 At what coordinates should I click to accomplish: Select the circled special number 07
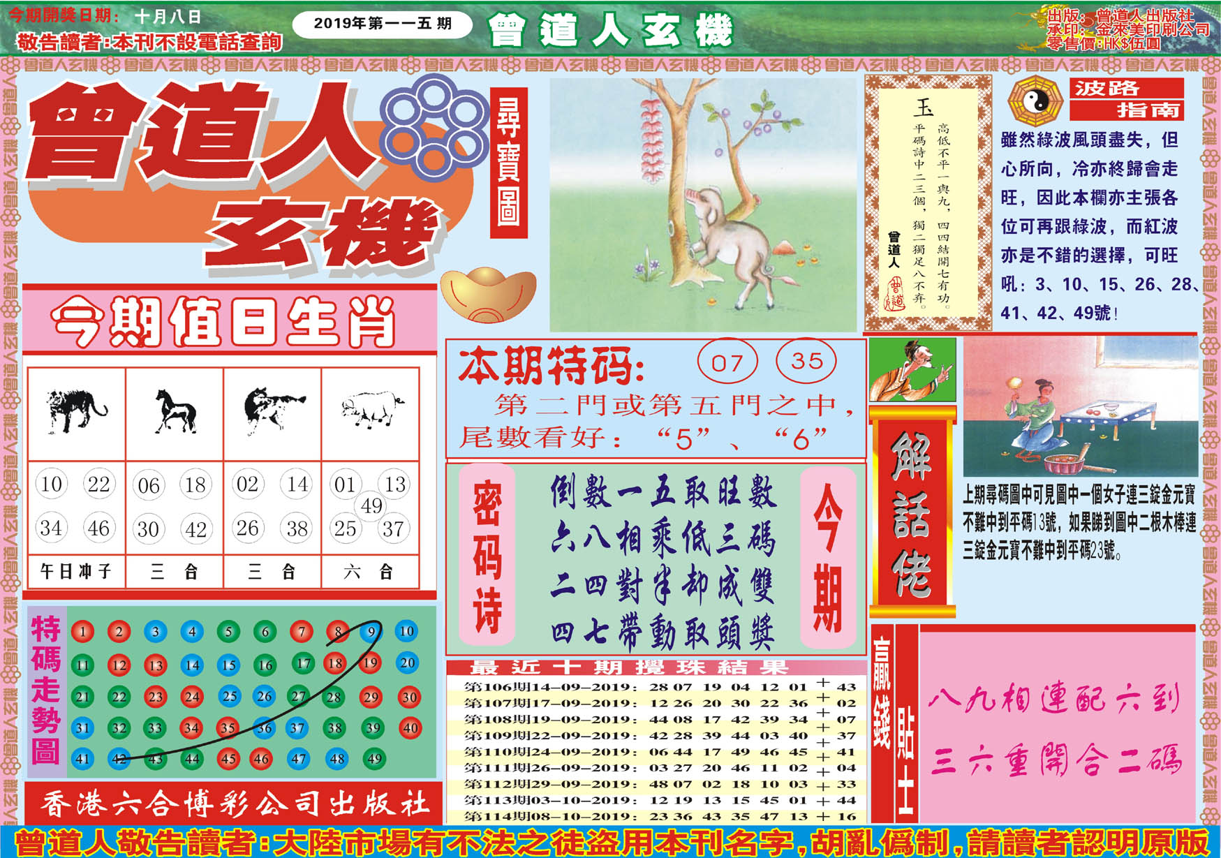[x=727, y=362]
